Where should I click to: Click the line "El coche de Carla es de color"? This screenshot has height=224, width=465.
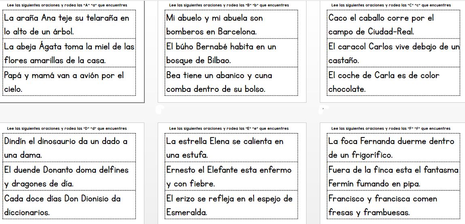pos(384,75)
